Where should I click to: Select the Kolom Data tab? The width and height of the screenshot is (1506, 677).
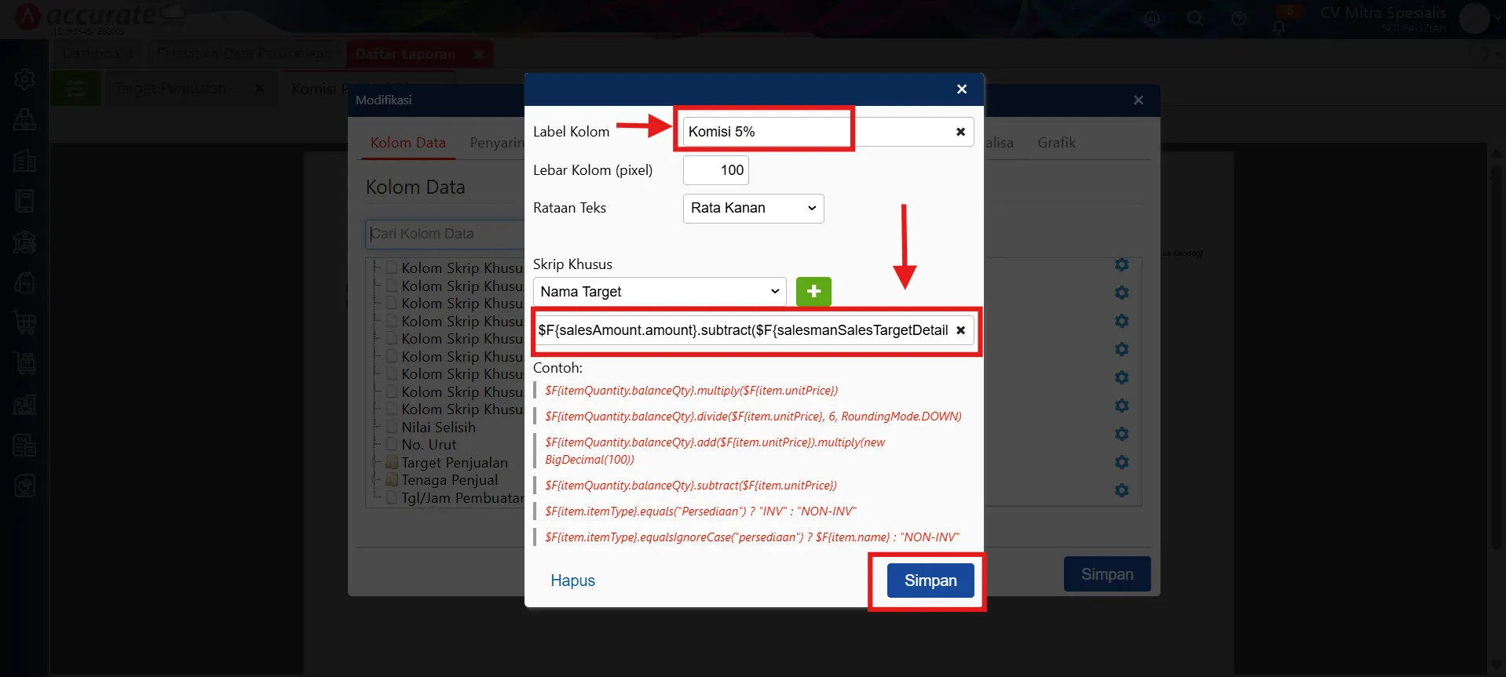coord(408,143)
